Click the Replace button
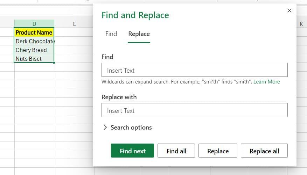This screenshot has height=175, width=307. pos(218,151)
